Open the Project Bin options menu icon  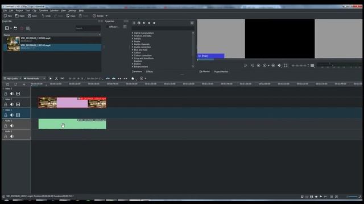(28, 28)
